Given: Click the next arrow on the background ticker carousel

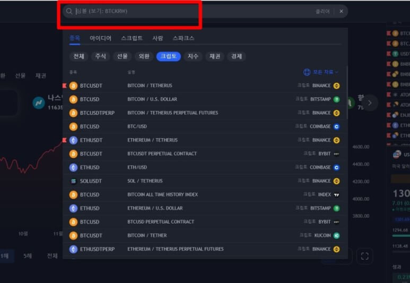Looking at the screenshot, I should 370,102.
